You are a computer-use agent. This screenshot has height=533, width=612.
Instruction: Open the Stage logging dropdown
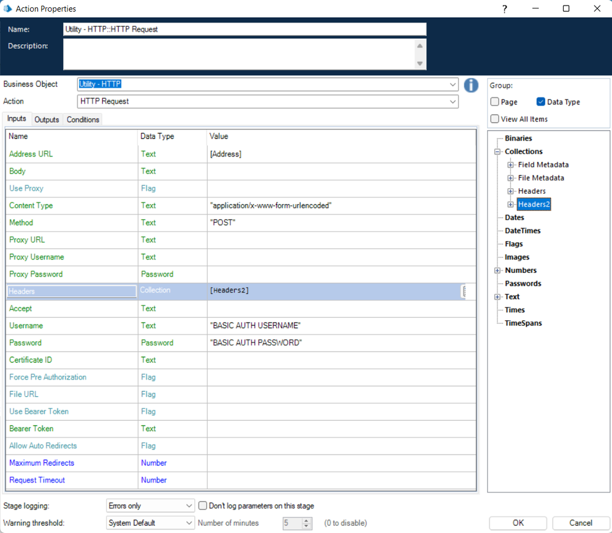[x=189, y=506]
